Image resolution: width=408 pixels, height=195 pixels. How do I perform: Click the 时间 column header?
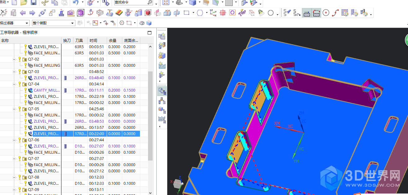click(93, 40)
